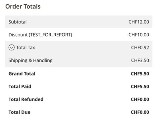
Task: Select the Total Due label
Action: click(20, 112)
